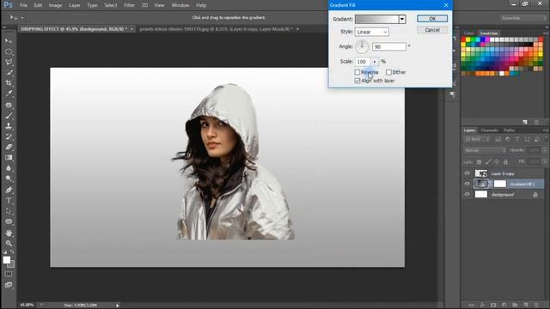Select the Quick Selection tool
550x309 pixels.
tap(9, 73)
